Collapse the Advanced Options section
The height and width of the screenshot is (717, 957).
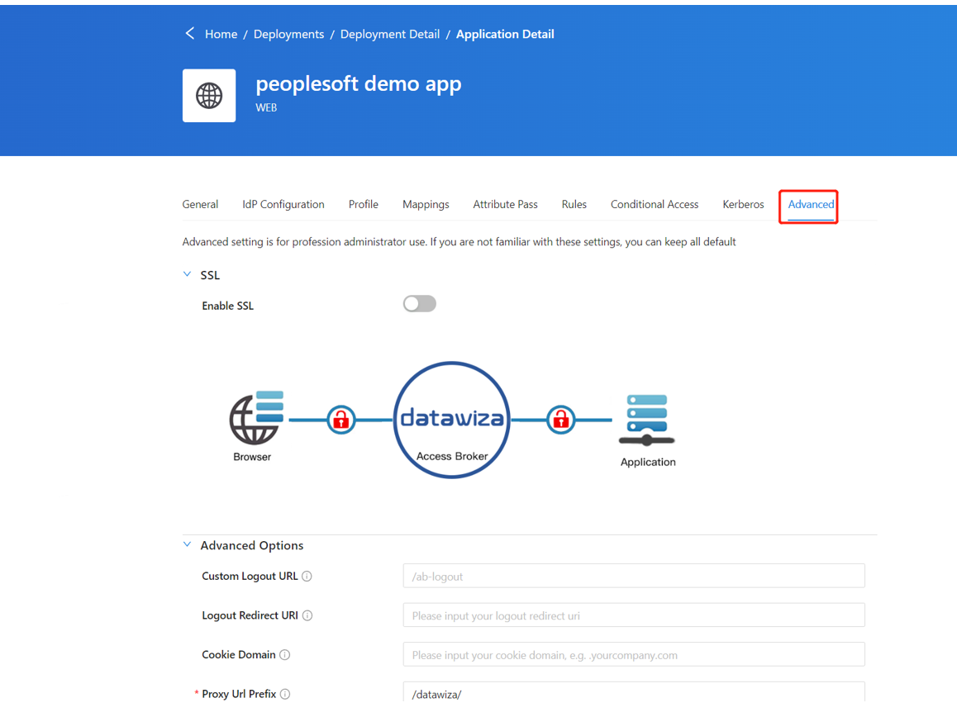(x=187, y=544)
